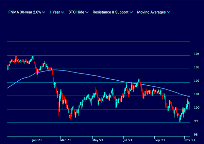Click the 98 price axis label

pyautogui.click(x=197, y=135)
